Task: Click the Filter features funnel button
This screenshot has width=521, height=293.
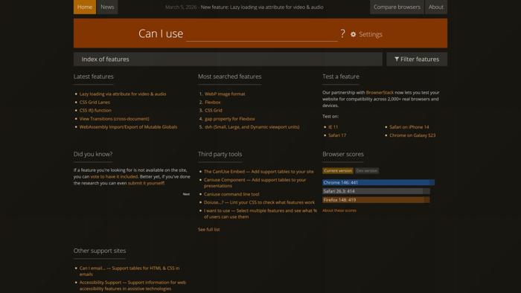Action: point(417,59)
